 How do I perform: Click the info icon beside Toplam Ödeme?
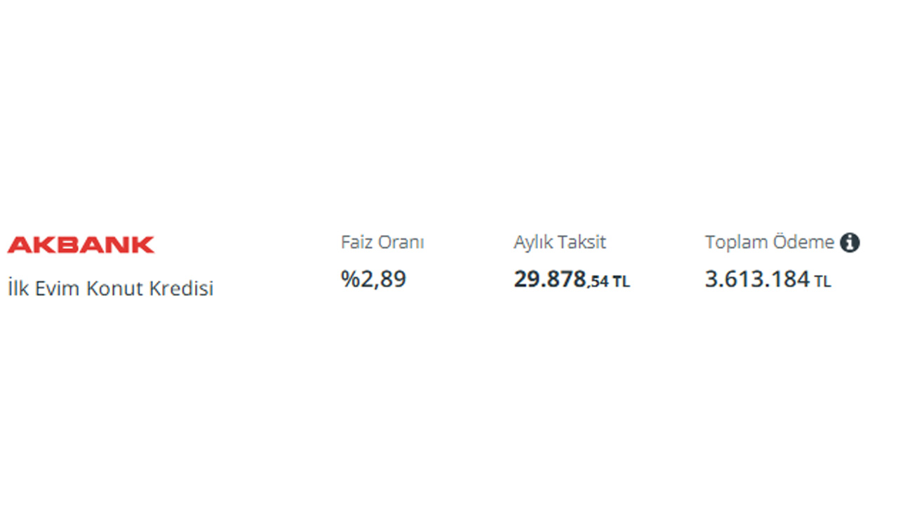tap(850, 243)
